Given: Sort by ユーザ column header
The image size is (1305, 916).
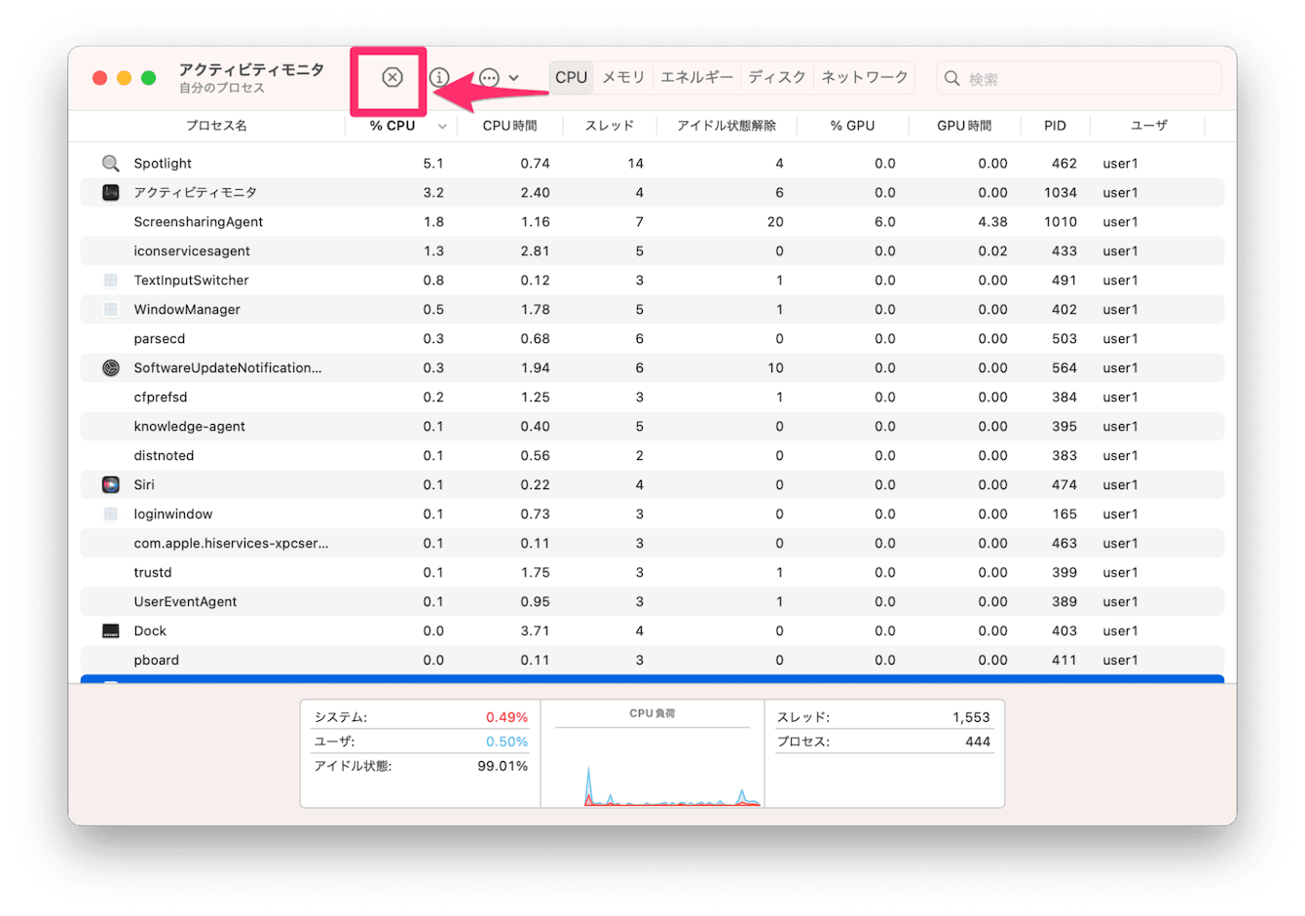Looking at the screenshot, I should 1149,126.
